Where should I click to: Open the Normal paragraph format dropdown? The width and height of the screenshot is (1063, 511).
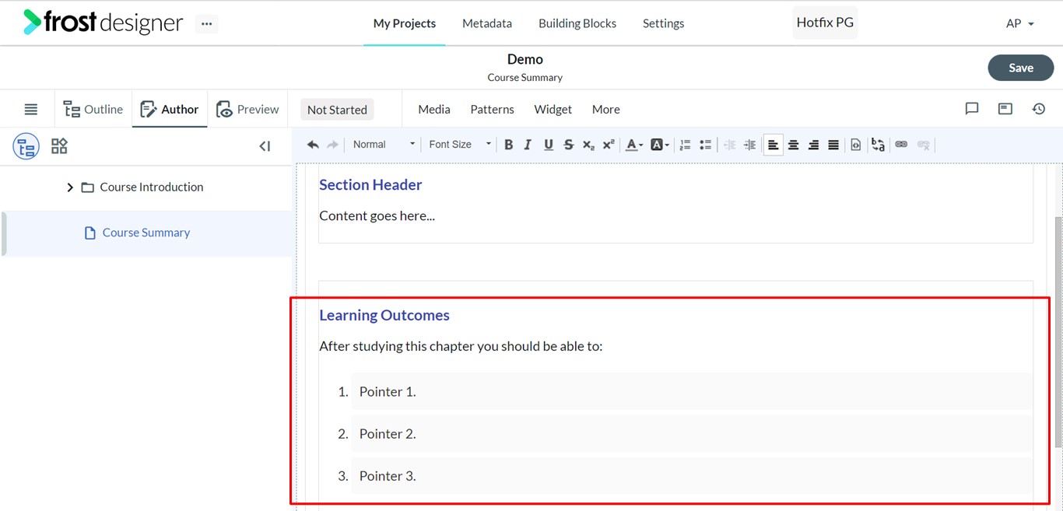coord(384,145)
